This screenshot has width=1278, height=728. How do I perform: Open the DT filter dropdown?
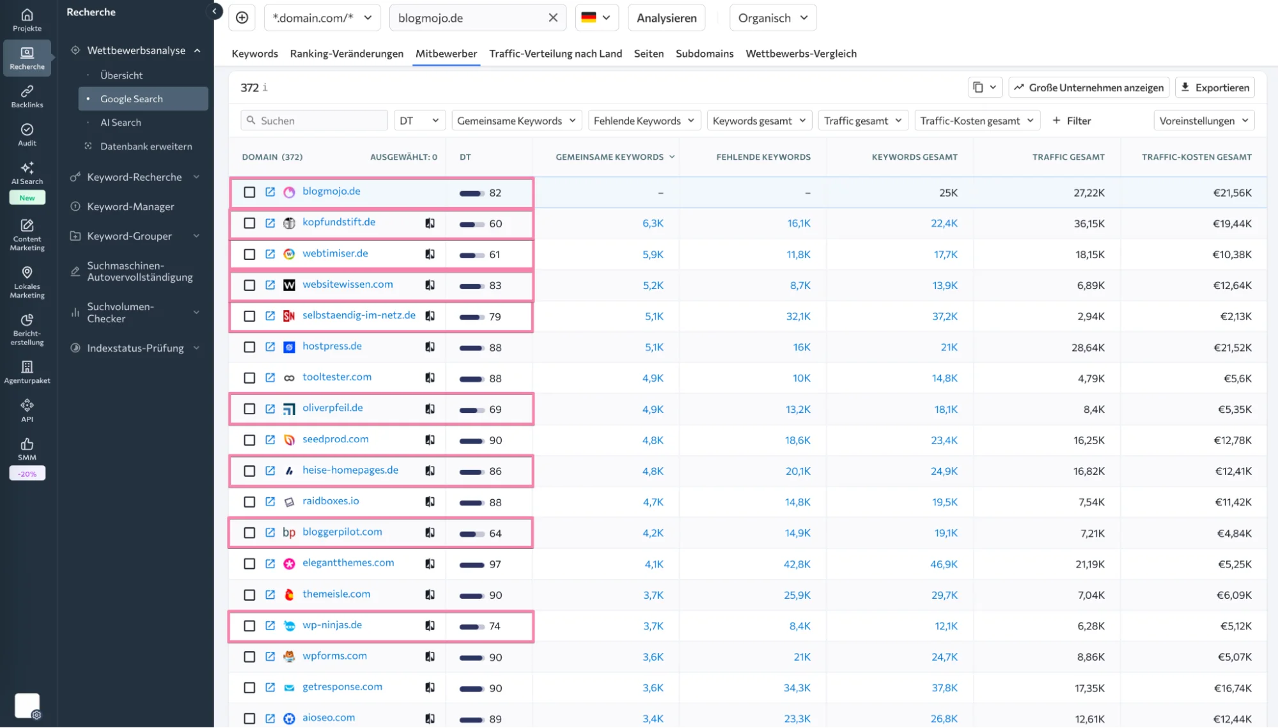click(419, 121)
